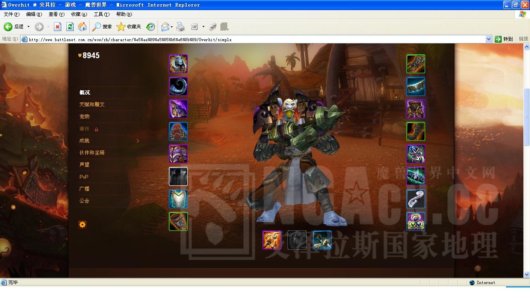Select the purple shoulder armor item icon
This screenshot has height=298, width=530.
pyautogui.click(x=178, y=109)
